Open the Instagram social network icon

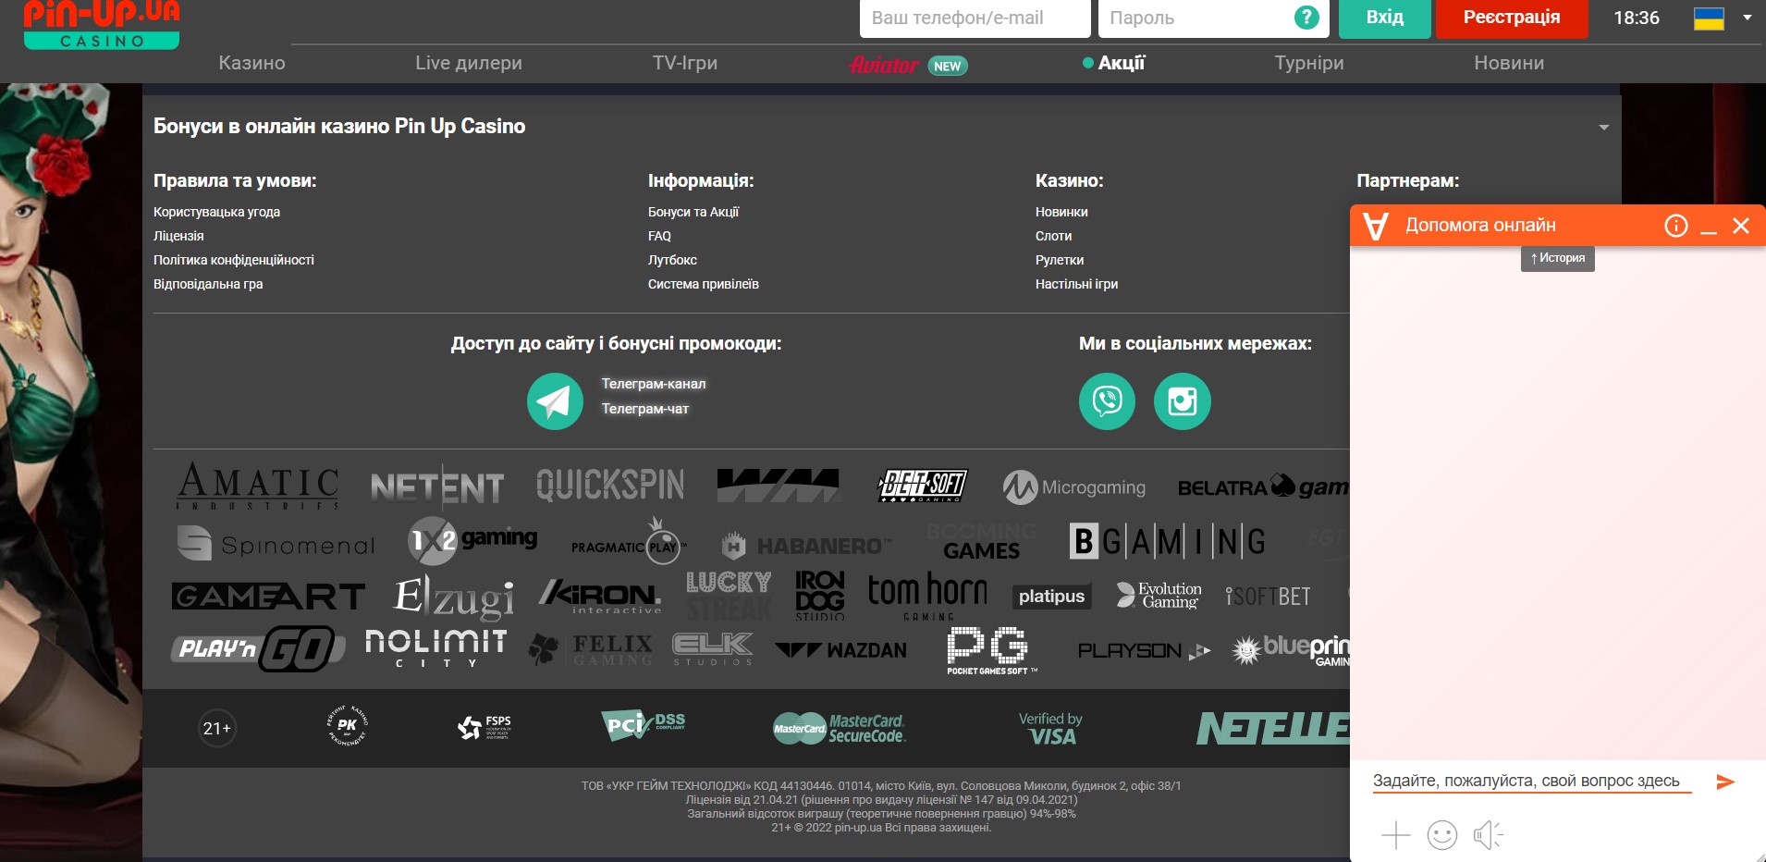1183,401
